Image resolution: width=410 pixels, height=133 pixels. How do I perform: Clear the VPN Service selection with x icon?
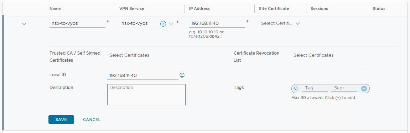tap(163, 24)
